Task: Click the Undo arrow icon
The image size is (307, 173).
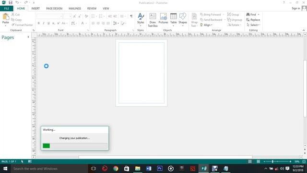Action: pos(17,2)
